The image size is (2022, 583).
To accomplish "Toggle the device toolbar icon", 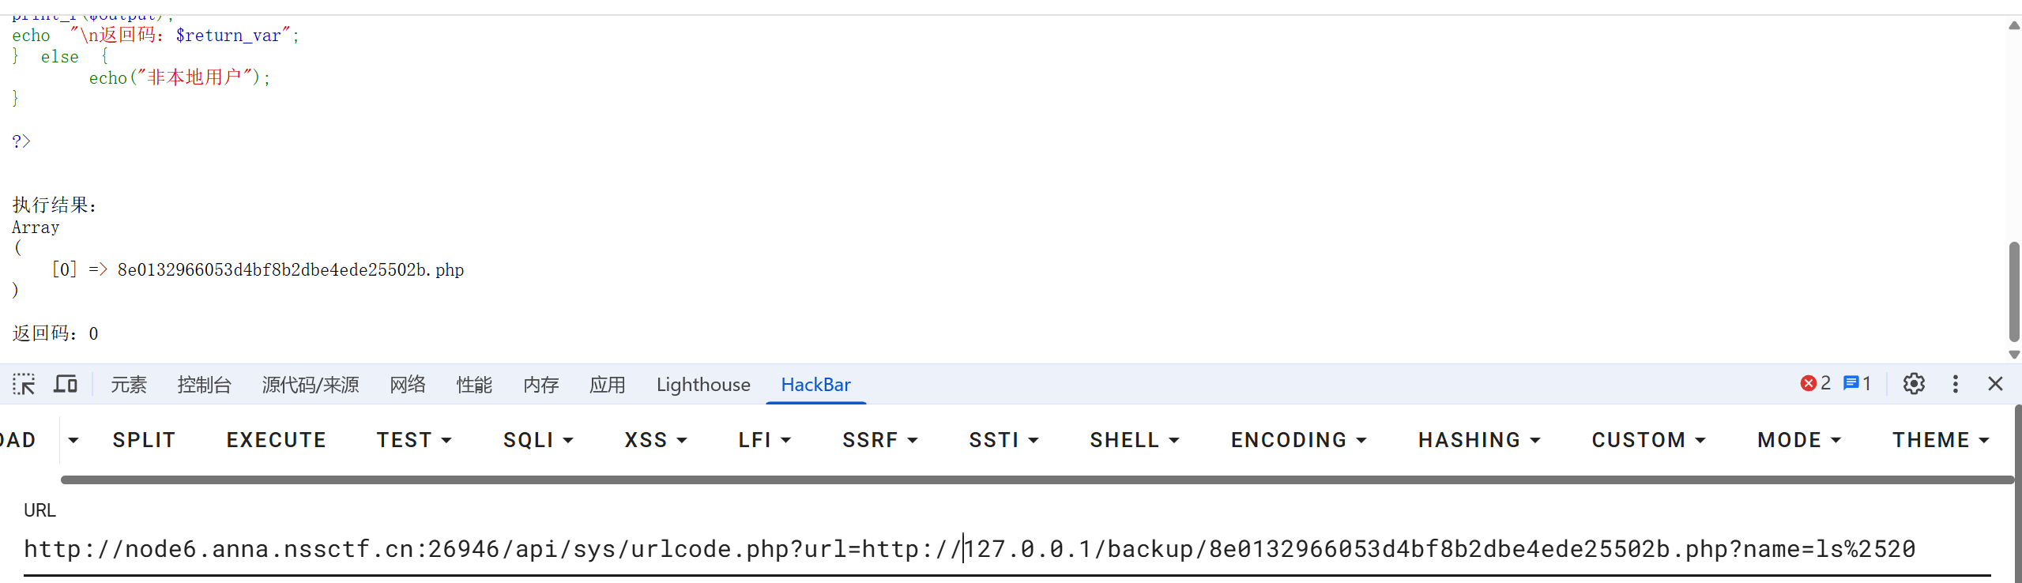I will (x=66, y=385).
